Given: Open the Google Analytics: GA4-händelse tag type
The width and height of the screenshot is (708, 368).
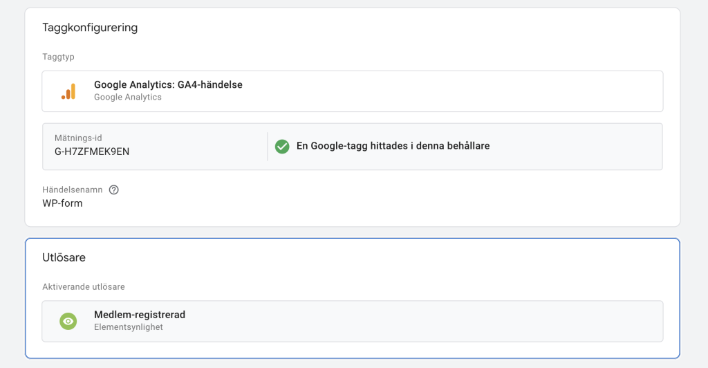Looking at the screenshot, I should [x=352, y=91].
